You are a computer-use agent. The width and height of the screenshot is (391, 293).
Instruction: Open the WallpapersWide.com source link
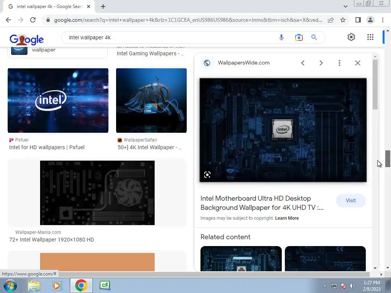tap(244, 63)
